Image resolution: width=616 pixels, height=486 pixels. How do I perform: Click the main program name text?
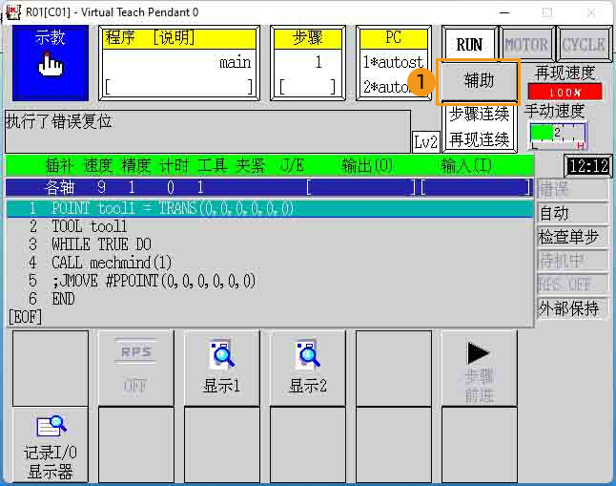[235, 62]
